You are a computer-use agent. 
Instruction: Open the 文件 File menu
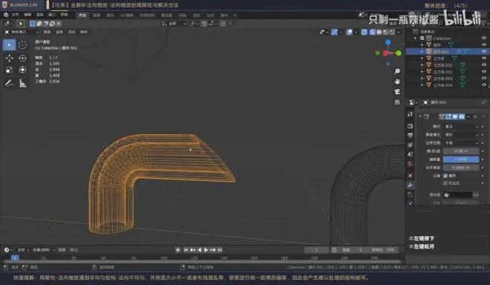[15, 15]
